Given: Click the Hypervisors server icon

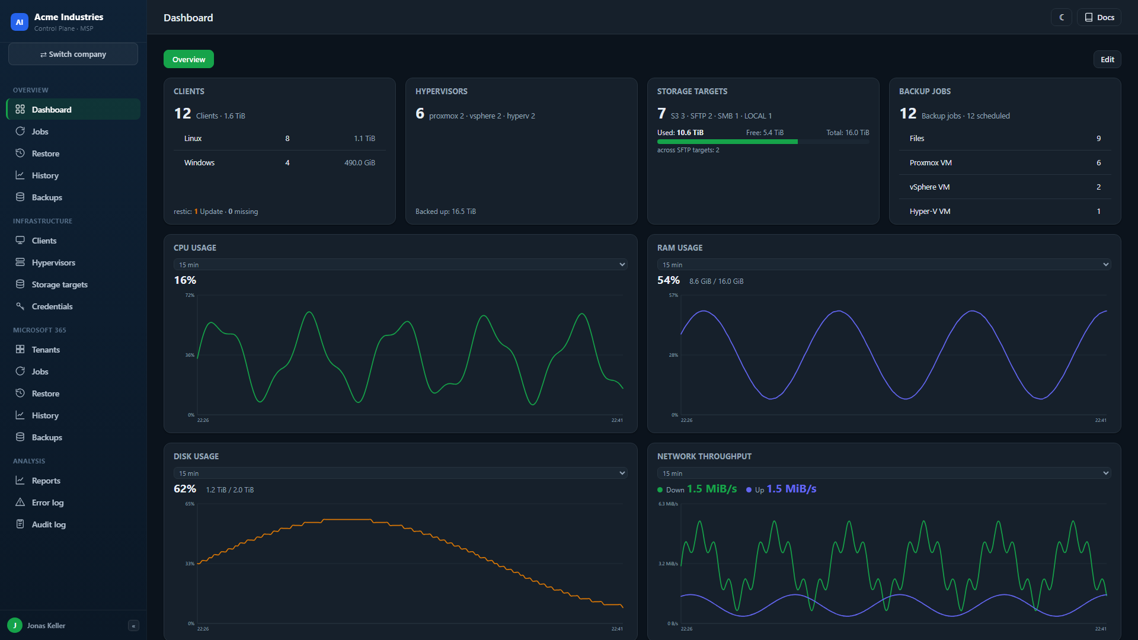Looking at the screenshot, I should 20,263.
